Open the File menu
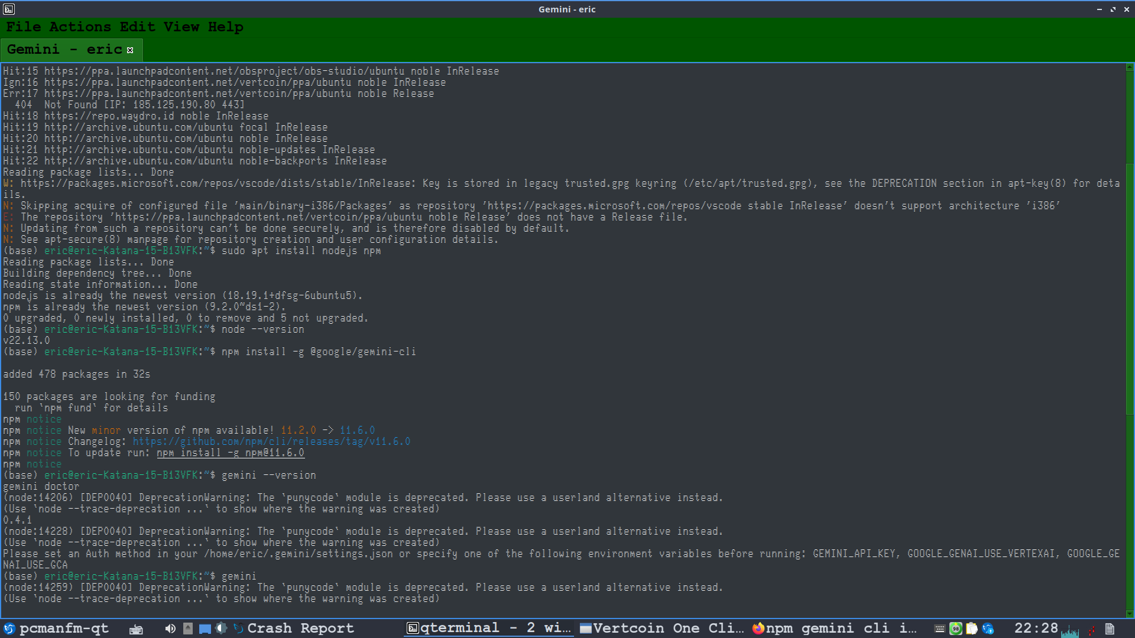This screenshot has width=1135, height=638. 23,27
